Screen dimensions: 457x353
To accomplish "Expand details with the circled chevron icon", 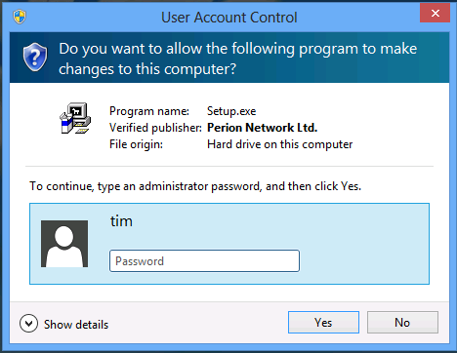I will [x=28, y=324].
